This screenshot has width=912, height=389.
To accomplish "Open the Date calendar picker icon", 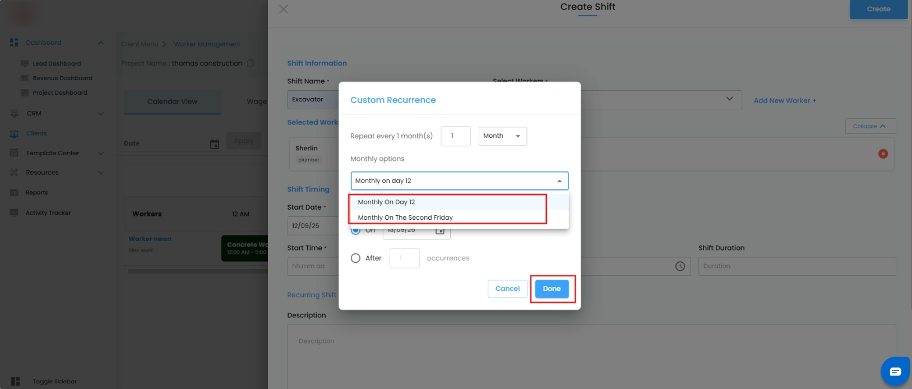I will 214,144.
